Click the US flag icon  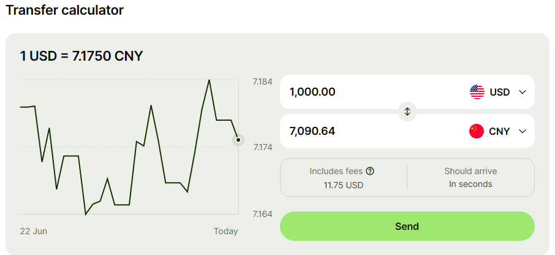(477, 92)
